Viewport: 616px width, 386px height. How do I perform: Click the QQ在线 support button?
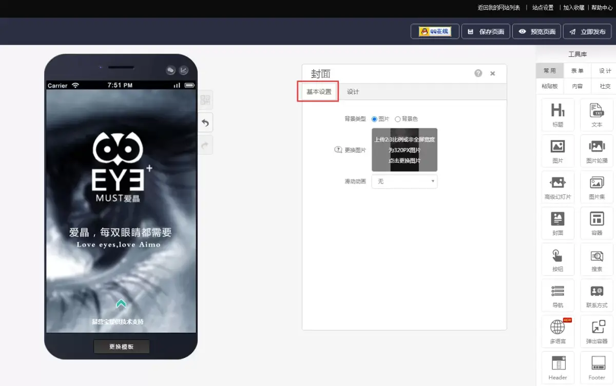435,31
